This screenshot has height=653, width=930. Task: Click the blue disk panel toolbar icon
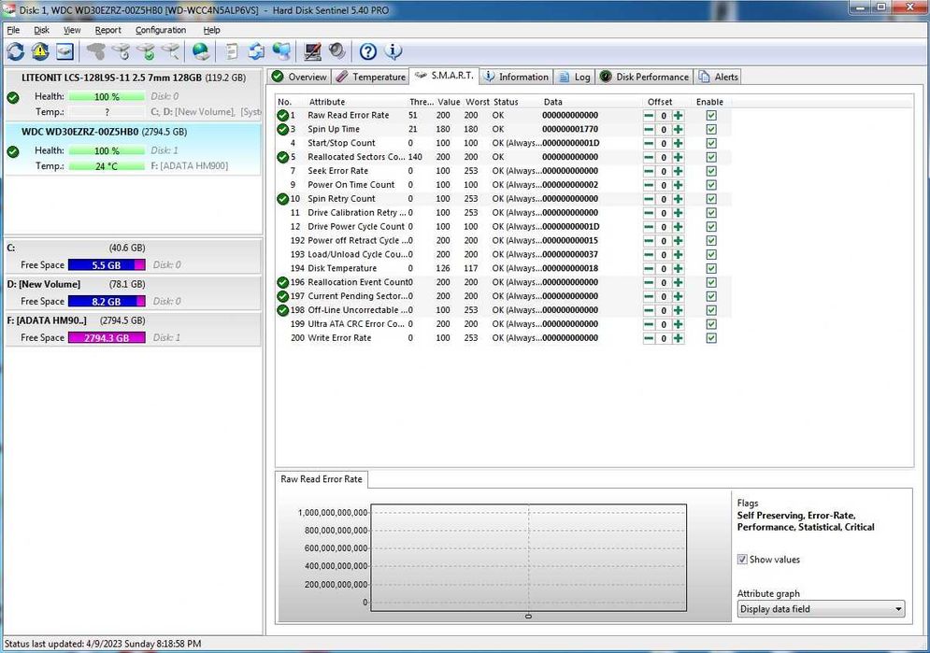point(64,52)
